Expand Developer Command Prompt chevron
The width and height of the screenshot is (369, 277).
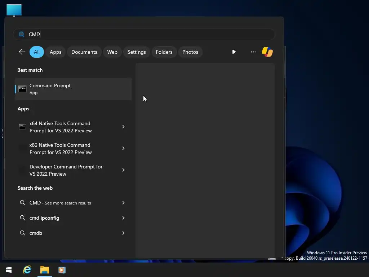(x=123, y=170)
